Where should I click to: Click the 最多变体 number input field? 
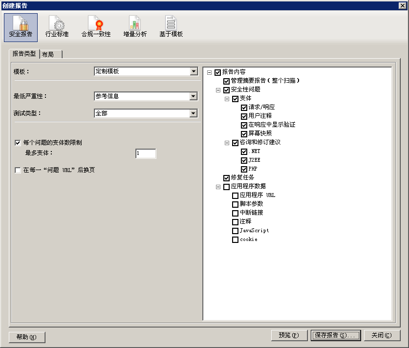point(146,153)
